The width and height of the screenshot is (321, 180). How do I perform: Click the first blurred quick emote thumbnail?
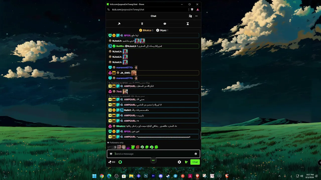pos(112,147)
